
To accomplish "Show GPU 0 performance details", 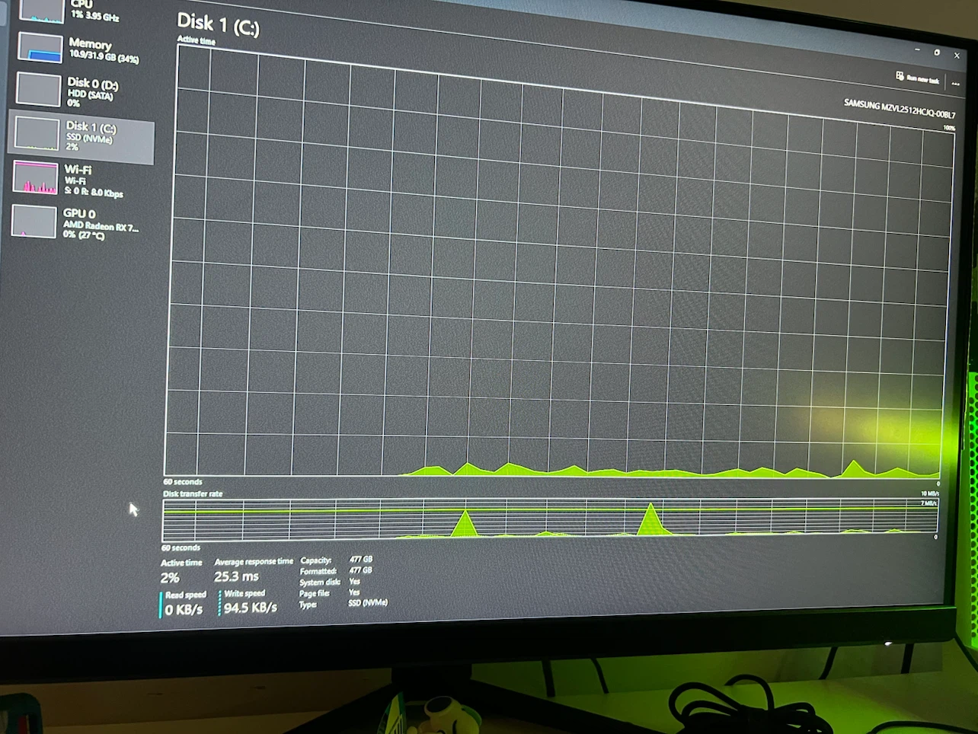I will pyautogui.click(x=78, y=223).
